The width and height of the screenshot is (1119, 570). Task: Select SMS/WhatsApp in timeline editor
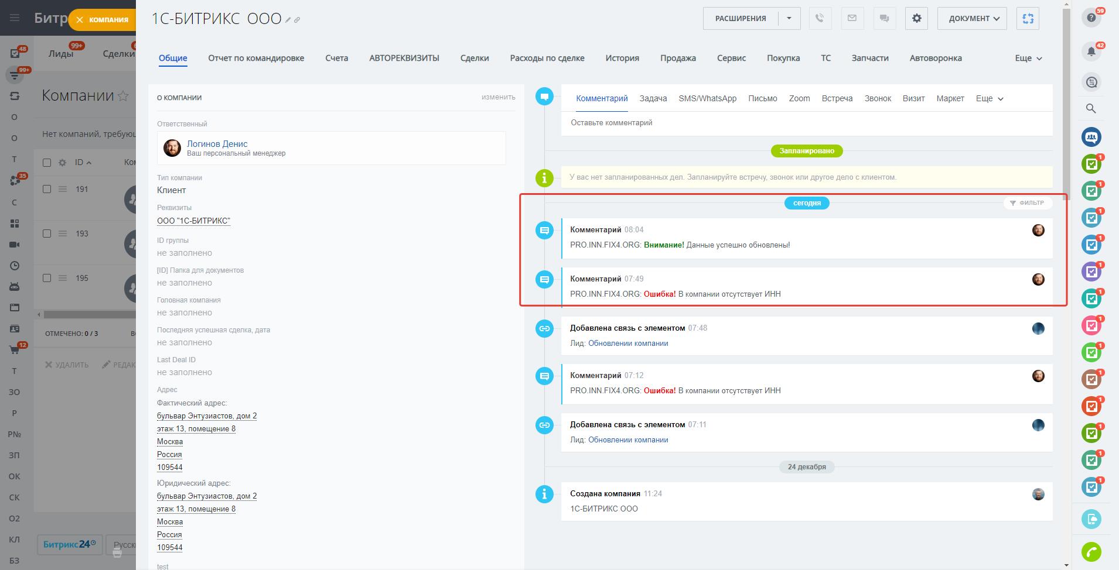[707, 98]
